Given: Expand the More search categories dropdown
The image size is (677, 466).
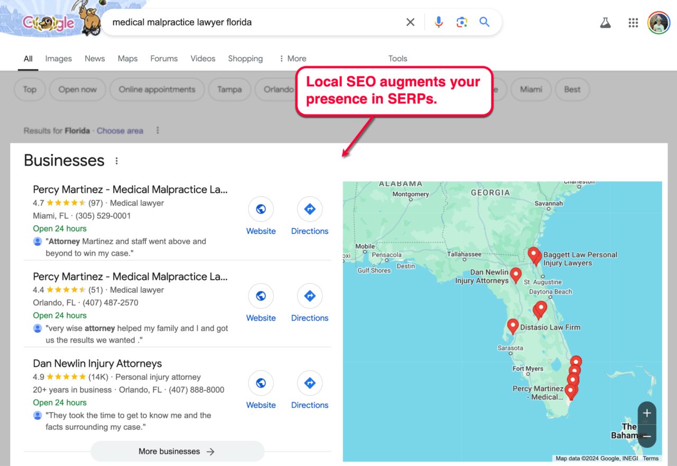Looking at the screenshot, I should pyautogui.click(x=292, y=58).
